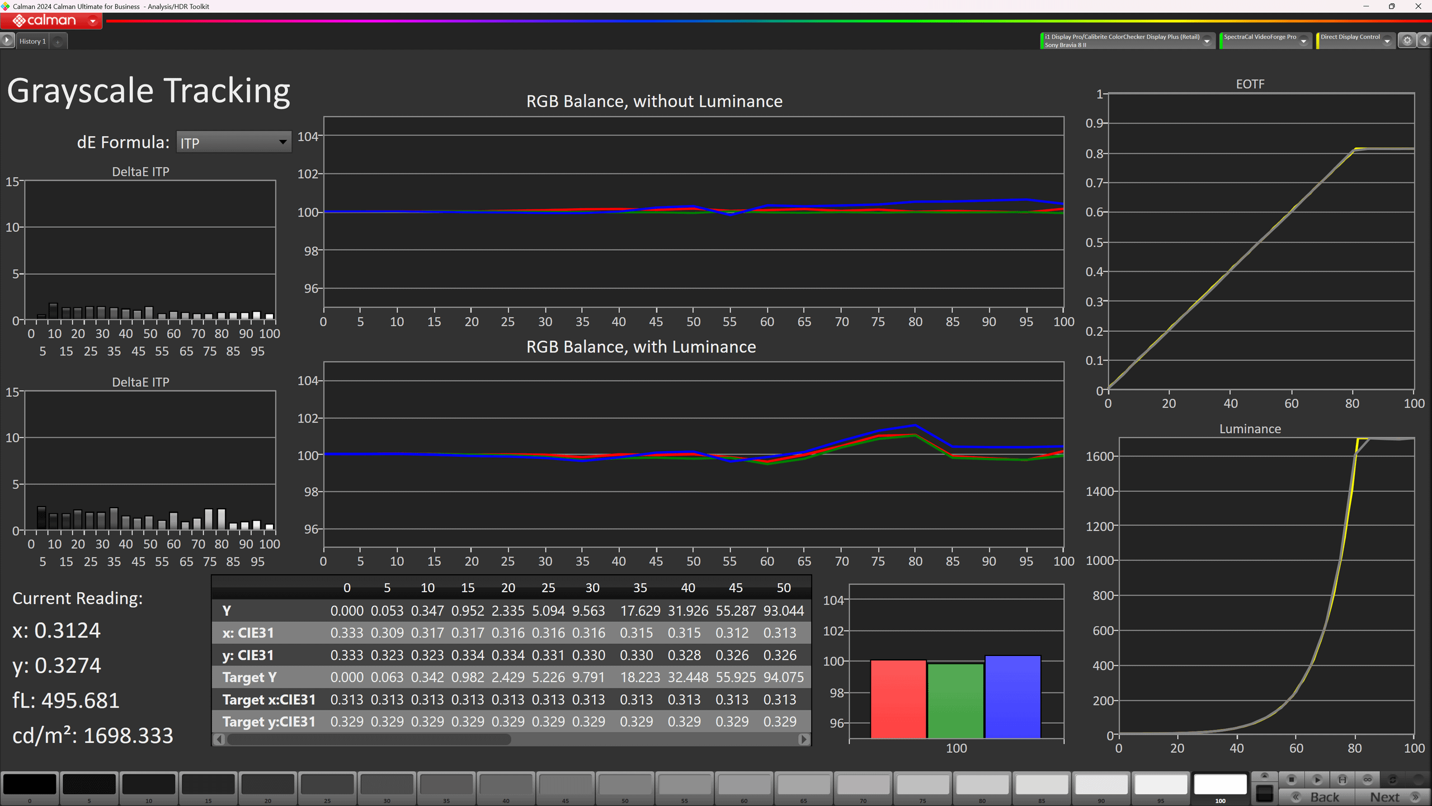The height and width of the screenshot is (806, 1432).
Task: Click the continuous read infinity icon
Action: (x=1367, y=779)
